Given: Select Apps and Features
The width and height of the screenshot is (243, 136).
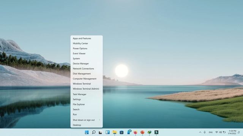Looking at the screenshot, I should coord(87,39).
